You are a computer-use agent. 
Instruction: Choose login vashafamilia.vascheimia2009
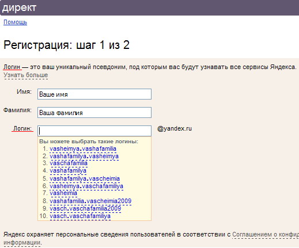(90, 201)
